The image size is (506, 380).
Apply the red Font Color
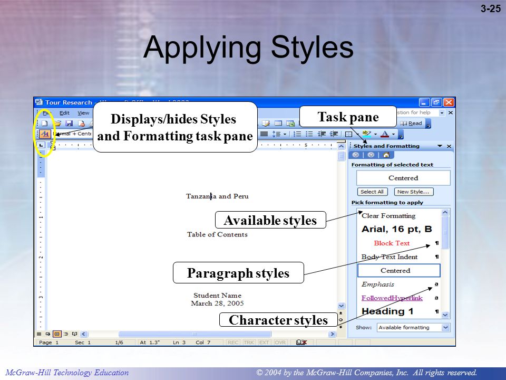(385, 134)
